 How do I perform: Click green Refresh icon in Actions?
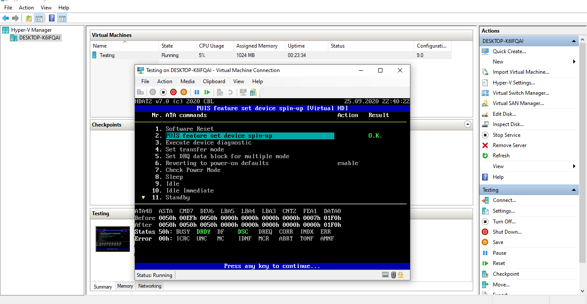[x=485, y=156]
